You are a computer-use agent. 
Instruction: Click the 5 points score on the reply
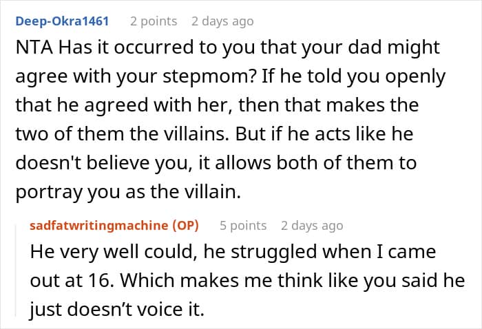point(242,225)
